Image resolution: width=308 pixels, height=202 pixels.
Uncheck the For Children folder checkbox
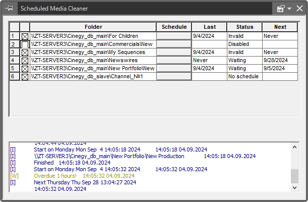[x=25, y=36]
